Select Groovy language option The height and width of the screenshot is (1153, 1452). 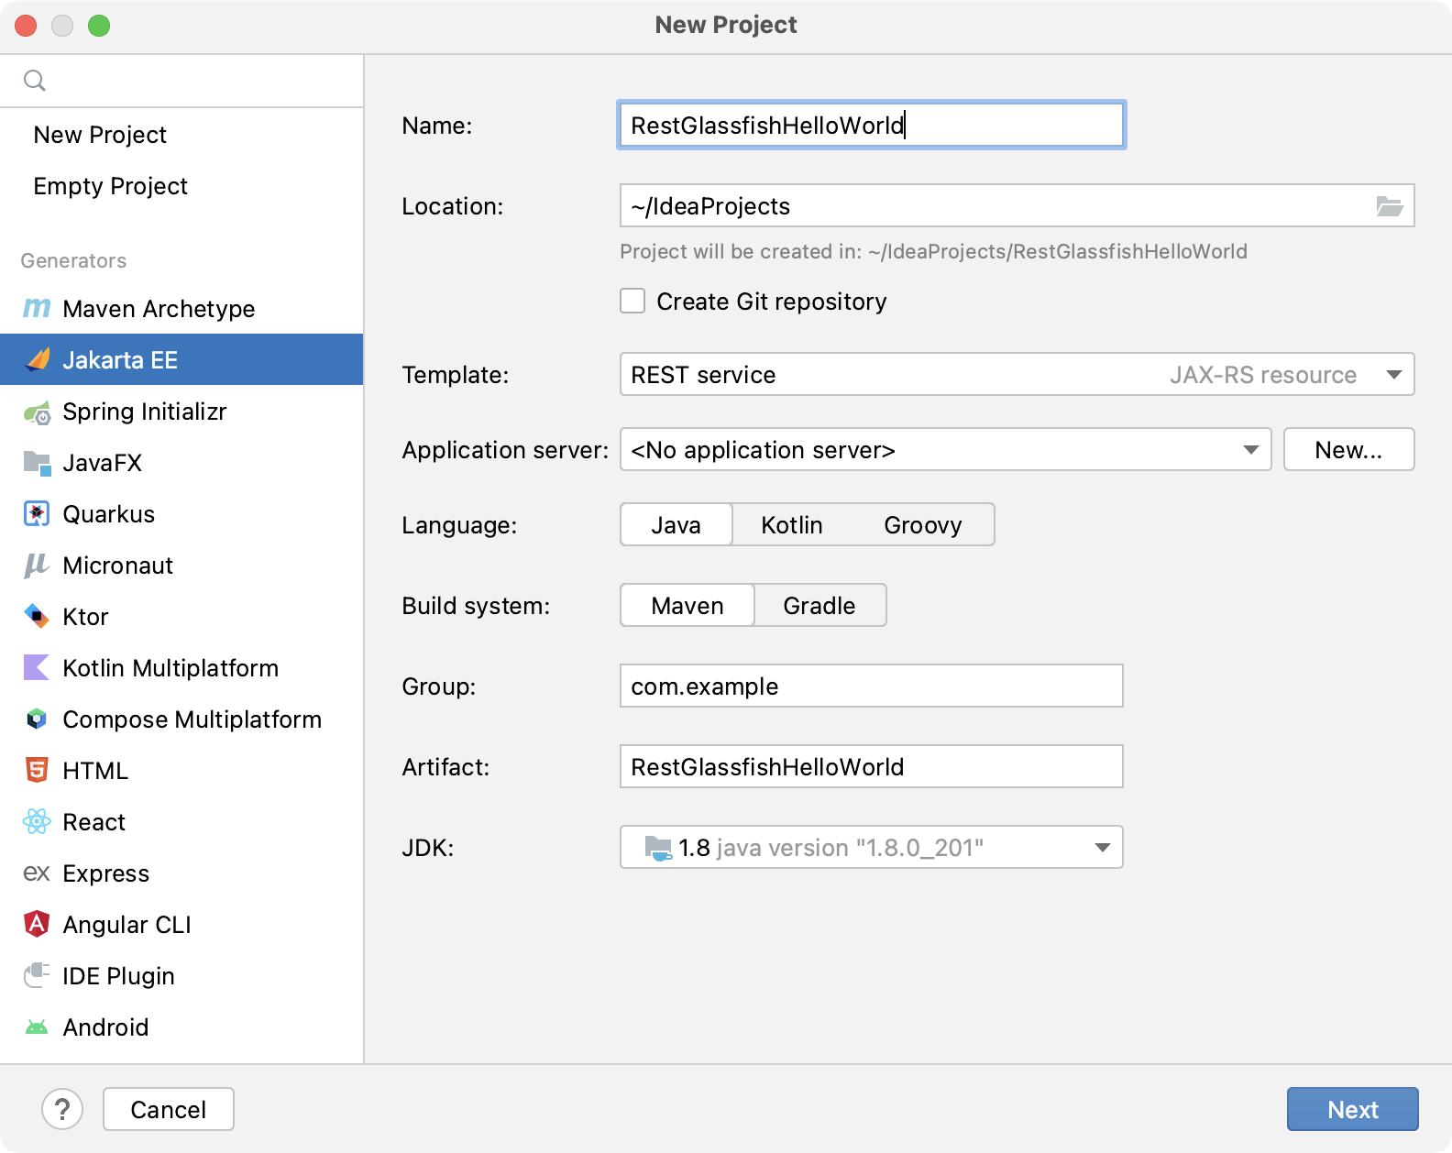[923, 524]
